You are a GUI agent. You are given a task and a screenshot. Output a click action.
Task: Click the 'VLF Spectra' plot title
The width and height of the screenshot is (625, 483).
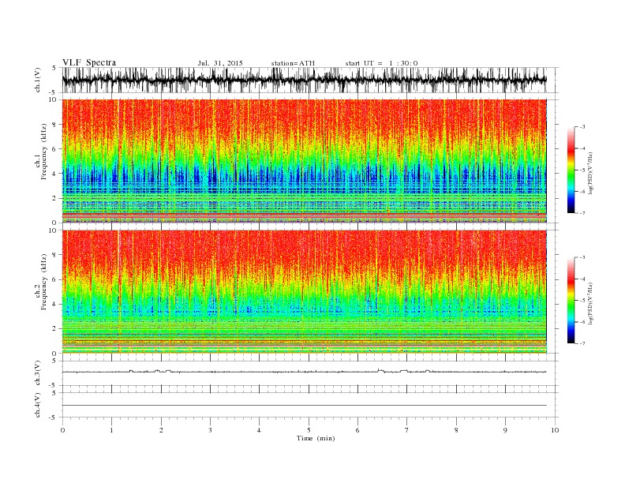[x=89, y=62]
